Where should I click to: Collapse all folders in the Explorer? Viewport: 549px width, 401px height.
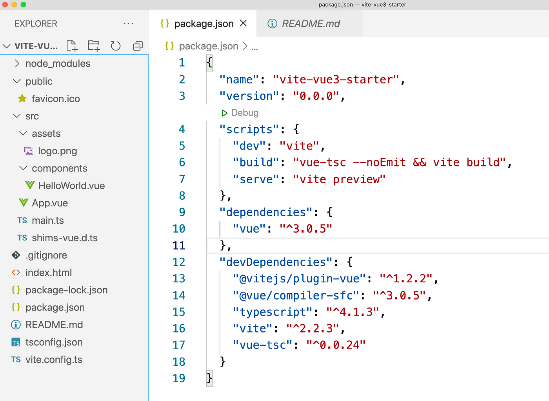[x=137, y=46]
